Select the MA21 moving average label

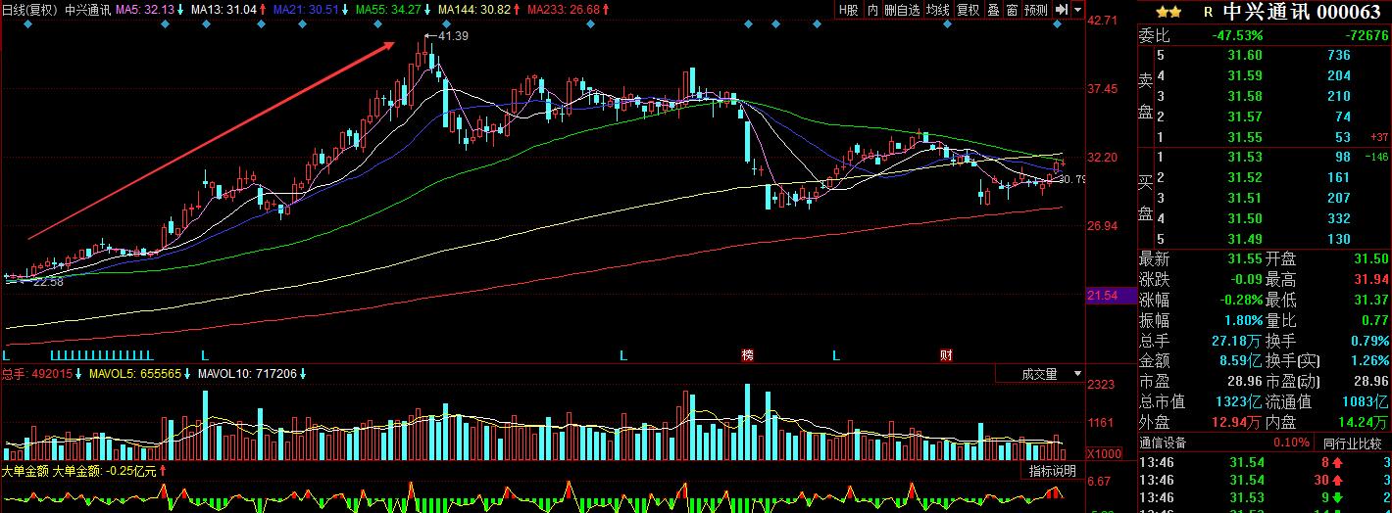point(306,10)
